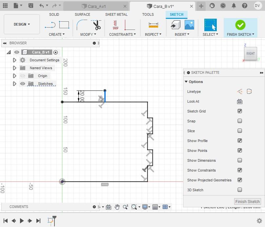Apply the Coincident constraint icon
This screenshot has width=265, height=227.
pos(115,25)
